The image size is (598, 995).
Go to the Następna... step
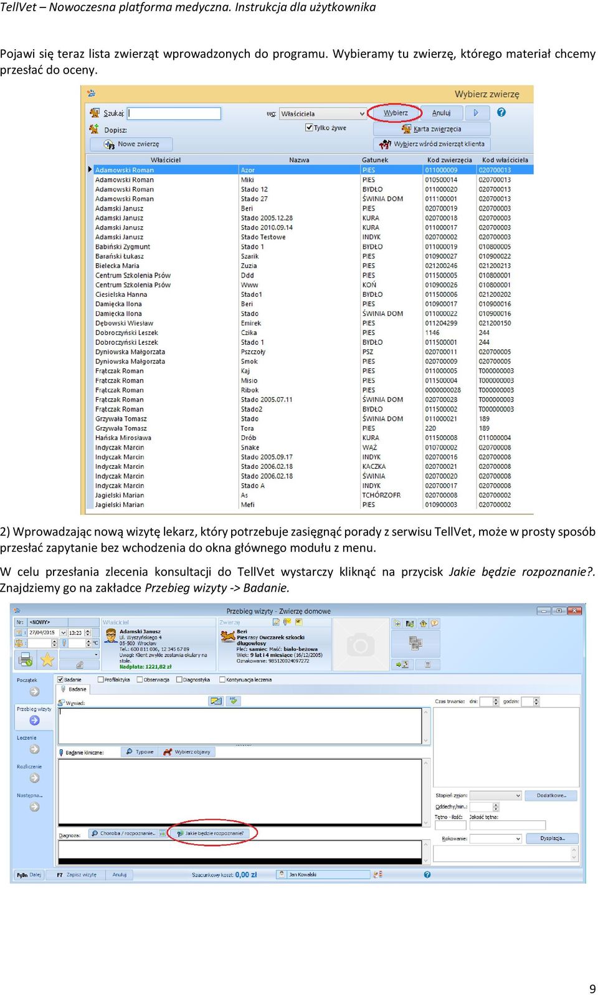[x=34, y=807]
